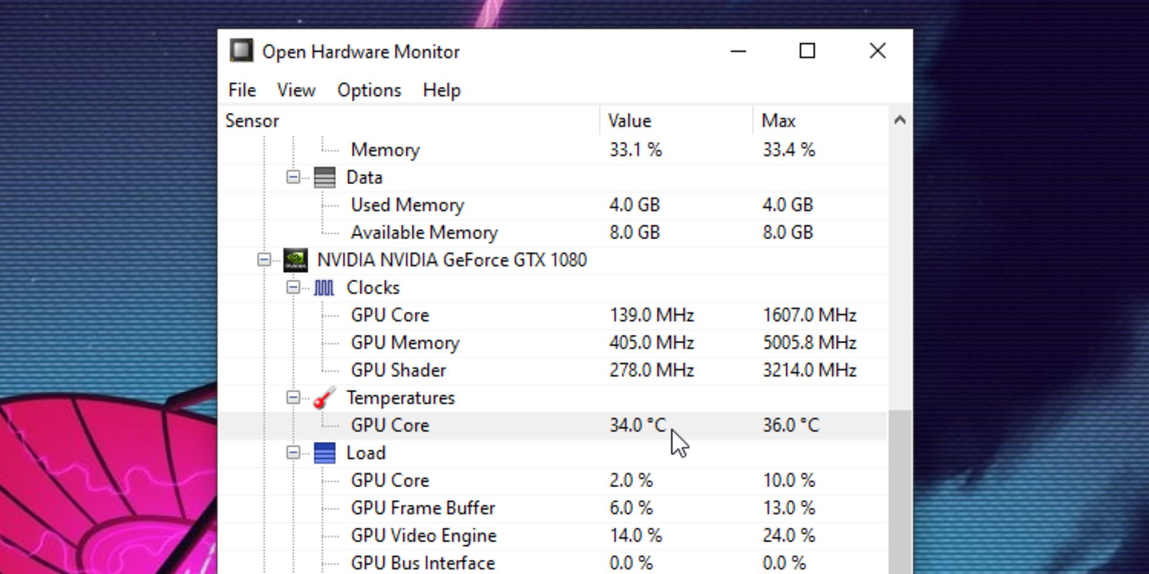The image size is (1149, 574).
Task: Click the Open Hardware Monitor title bar icon
Action: click(242, 51)
